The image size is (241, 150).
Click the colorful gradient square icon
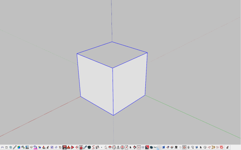pos(19,147)
